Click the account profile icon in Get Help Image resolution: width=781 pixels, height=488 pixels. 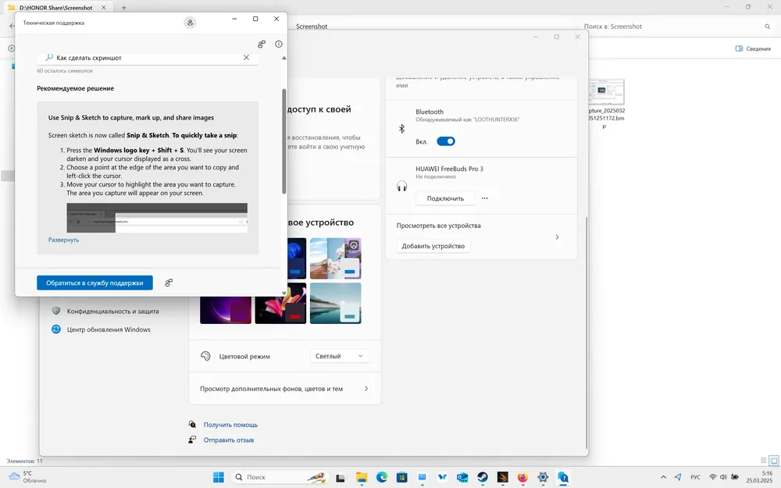[x=190, y=23]
